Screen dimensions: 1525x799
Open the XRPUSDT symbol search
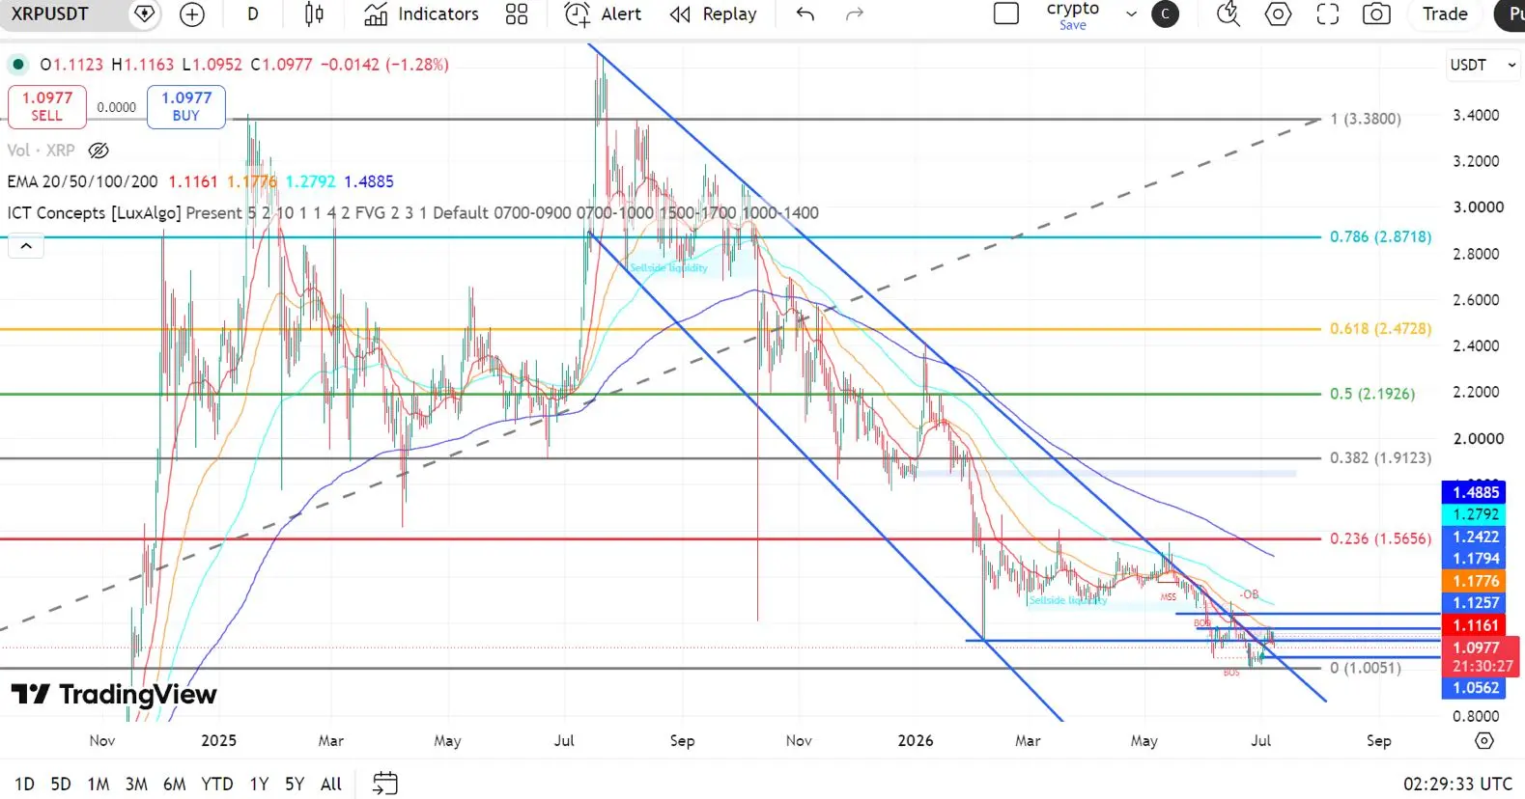[x=50, y=14]
